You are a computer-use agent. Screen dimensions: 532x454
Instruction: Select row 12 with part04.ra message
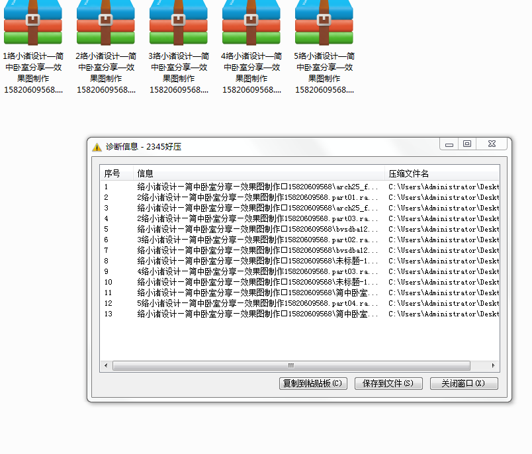pos(300,303)
